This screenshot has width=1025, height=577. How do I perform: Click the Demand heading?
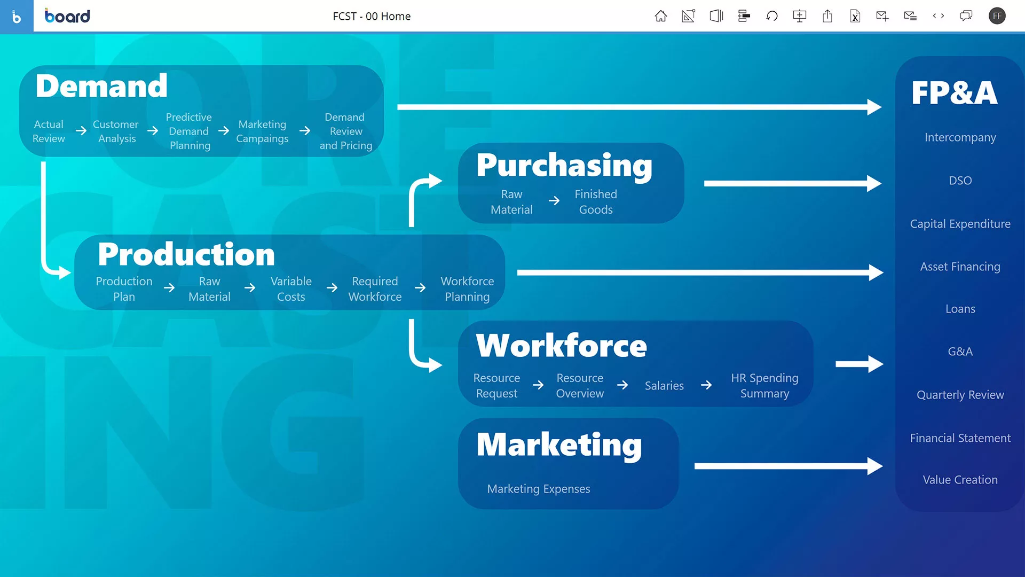pos(101,85)
